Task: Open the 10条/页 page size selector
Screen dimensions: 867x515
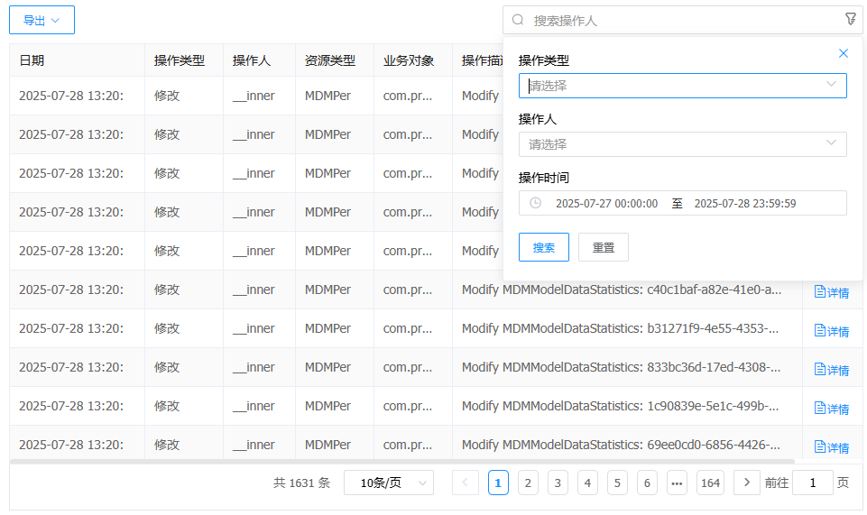Action: click(389, 483)
